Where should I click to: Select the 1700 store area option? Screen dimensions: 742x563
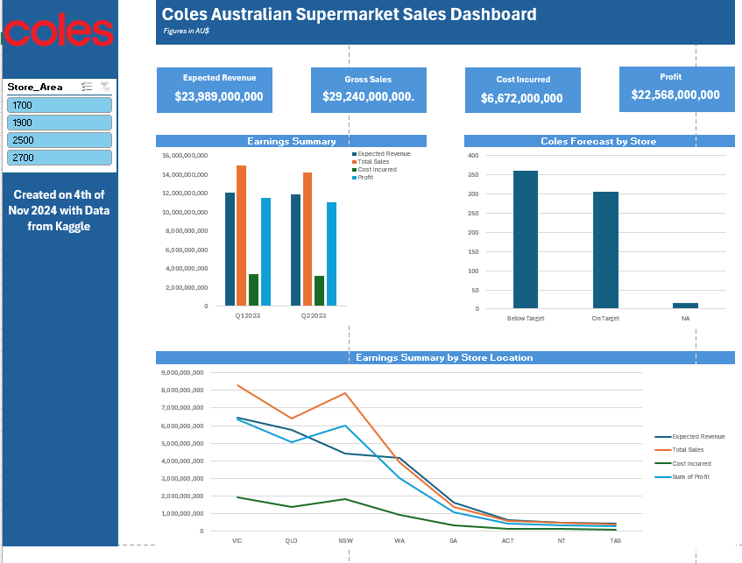(60, 105)
